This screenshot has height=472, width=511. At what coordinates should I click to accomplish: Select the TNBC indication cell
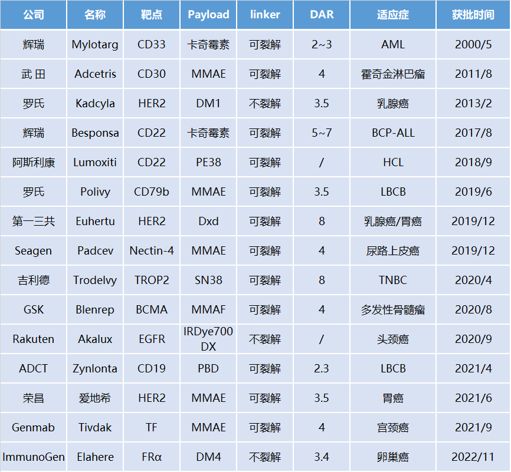tap(393, 280)
